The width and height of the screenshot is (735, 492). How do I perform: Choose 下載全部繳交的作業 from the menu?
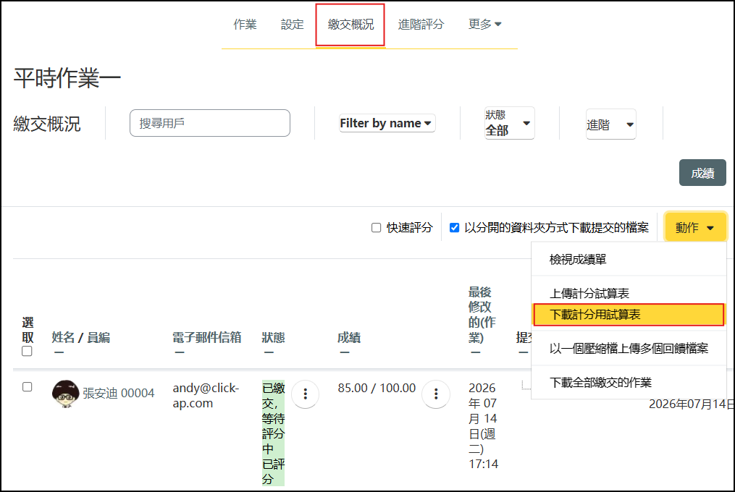point(629,382)
